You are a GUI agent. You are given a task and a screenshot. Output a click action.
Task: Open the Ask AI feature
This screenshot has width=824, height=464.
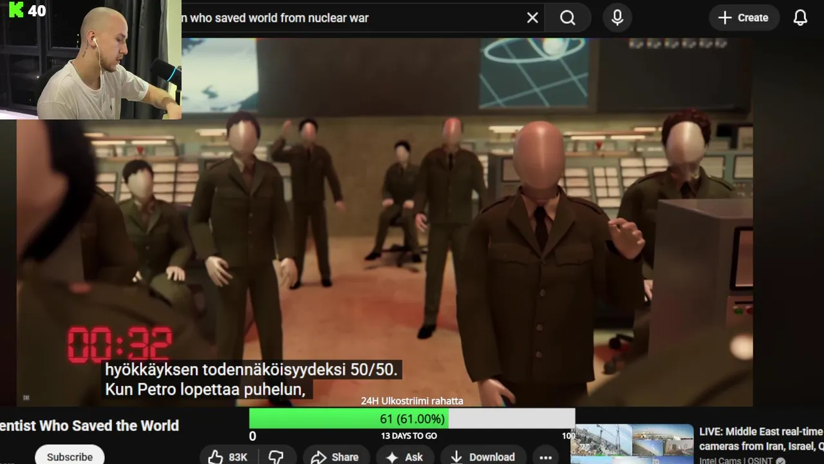(405, 456)
